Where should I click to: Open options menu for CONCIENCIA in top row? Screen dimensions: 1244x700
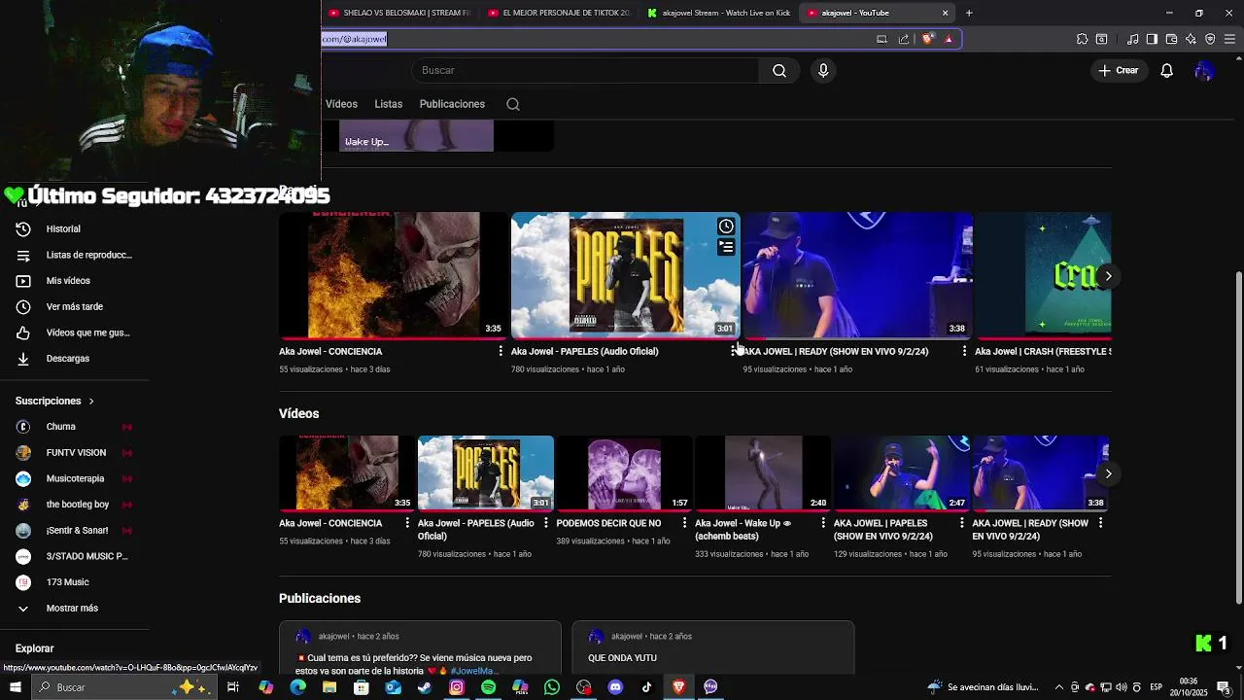click(x=501, y=351)
